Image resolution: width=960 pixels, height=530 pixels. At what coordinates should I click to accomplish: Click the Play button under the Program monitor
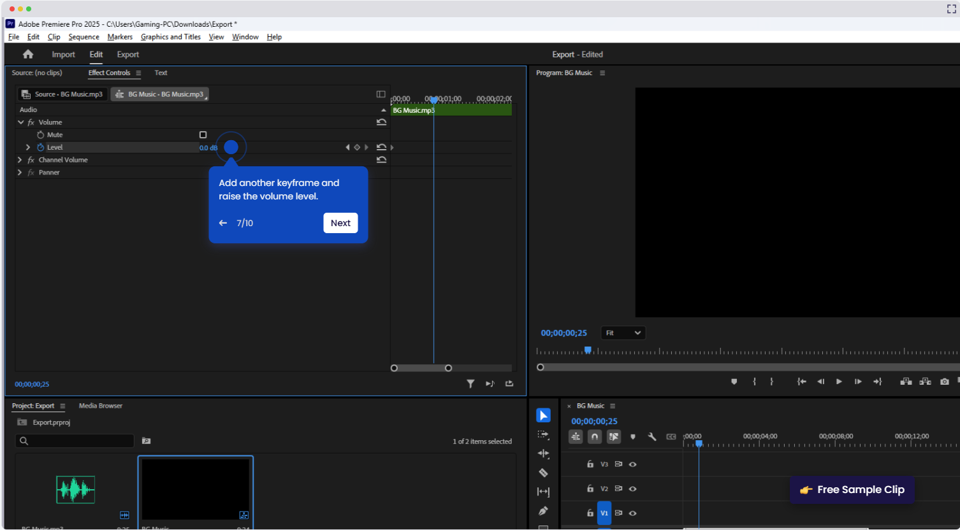click(839, 381)
